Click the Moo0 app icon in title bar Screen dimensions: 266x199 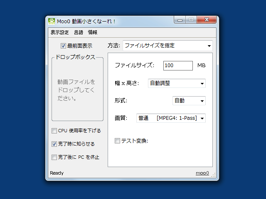click(x=52, y=21)
